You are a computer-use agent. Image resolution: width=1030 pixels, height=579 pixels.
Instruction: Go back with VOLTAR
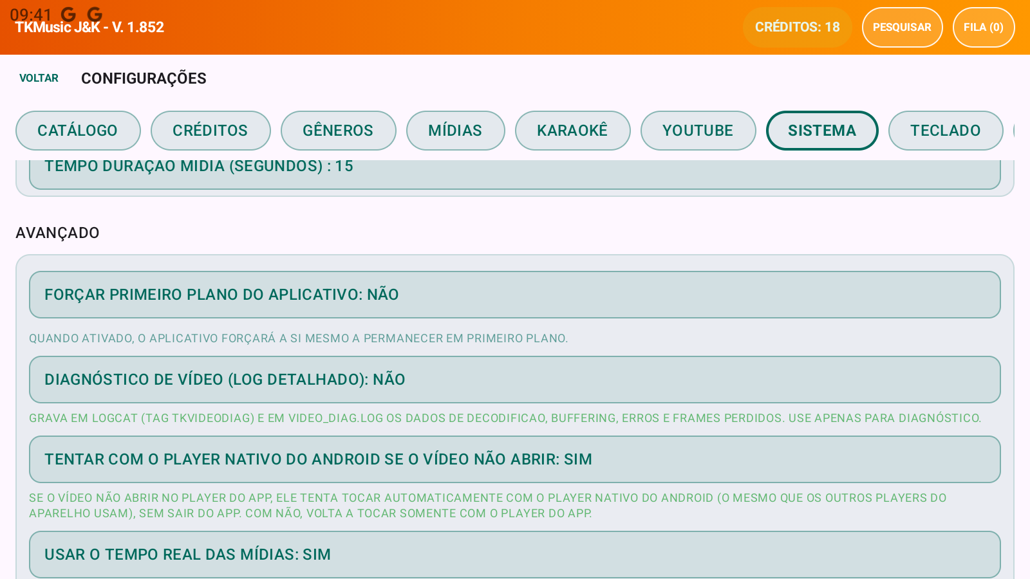[x=39, y=78]
